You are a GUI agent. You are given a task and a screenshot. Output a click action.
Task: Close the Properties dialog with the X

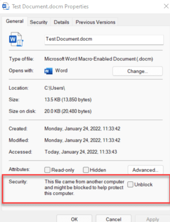(166, 6)
